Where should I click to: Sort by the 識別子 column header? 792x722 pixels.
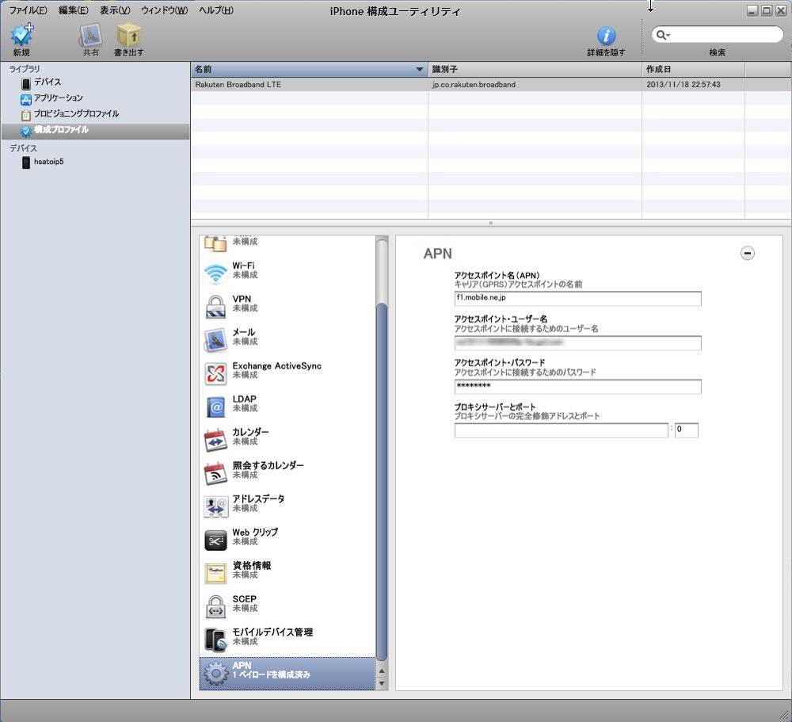tap(535, 69)
